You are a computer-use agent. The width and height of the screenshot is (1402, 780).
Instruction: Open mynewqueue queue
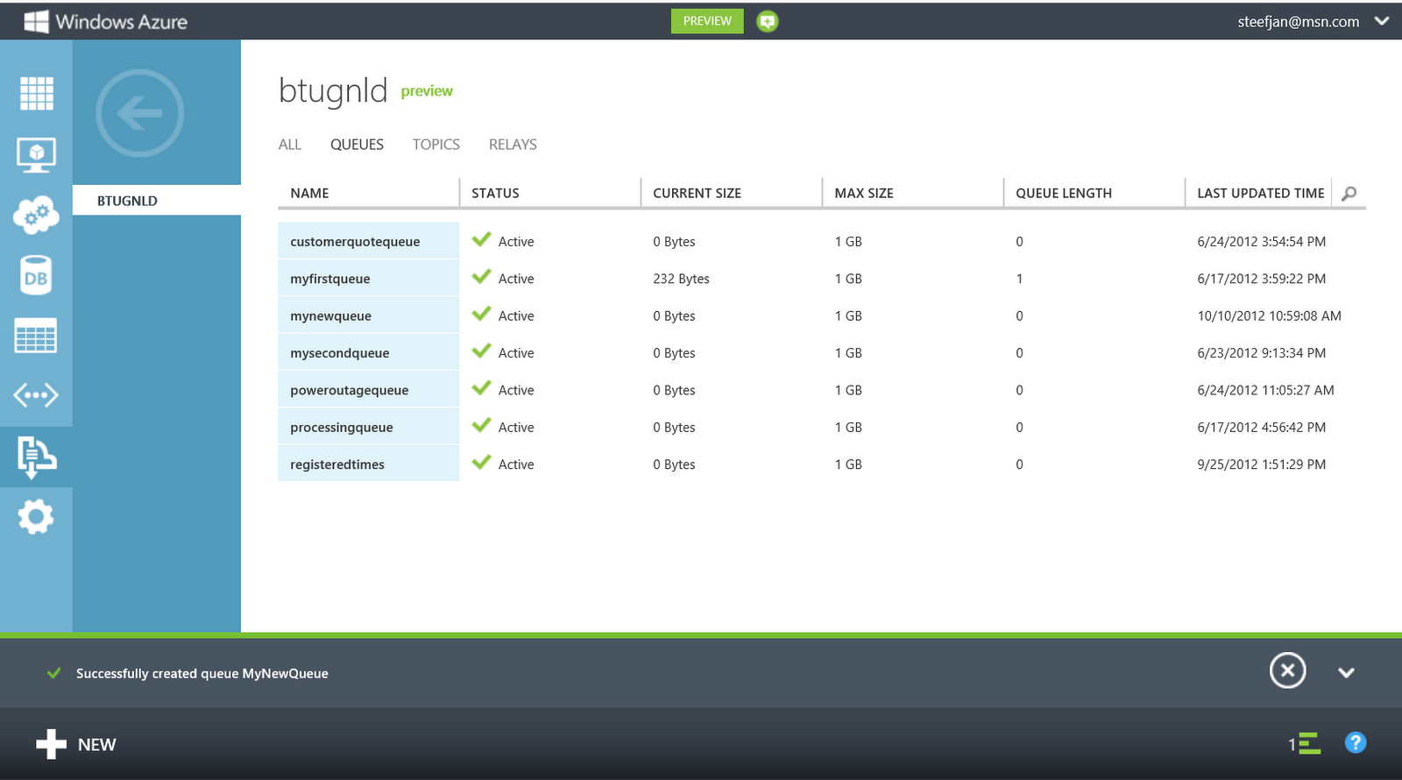330,316
